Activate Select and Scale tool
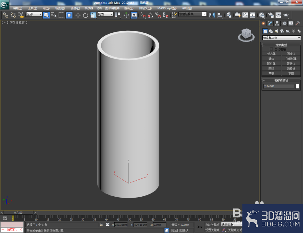Screen dimensions: 303x233 tap(93, 15)
